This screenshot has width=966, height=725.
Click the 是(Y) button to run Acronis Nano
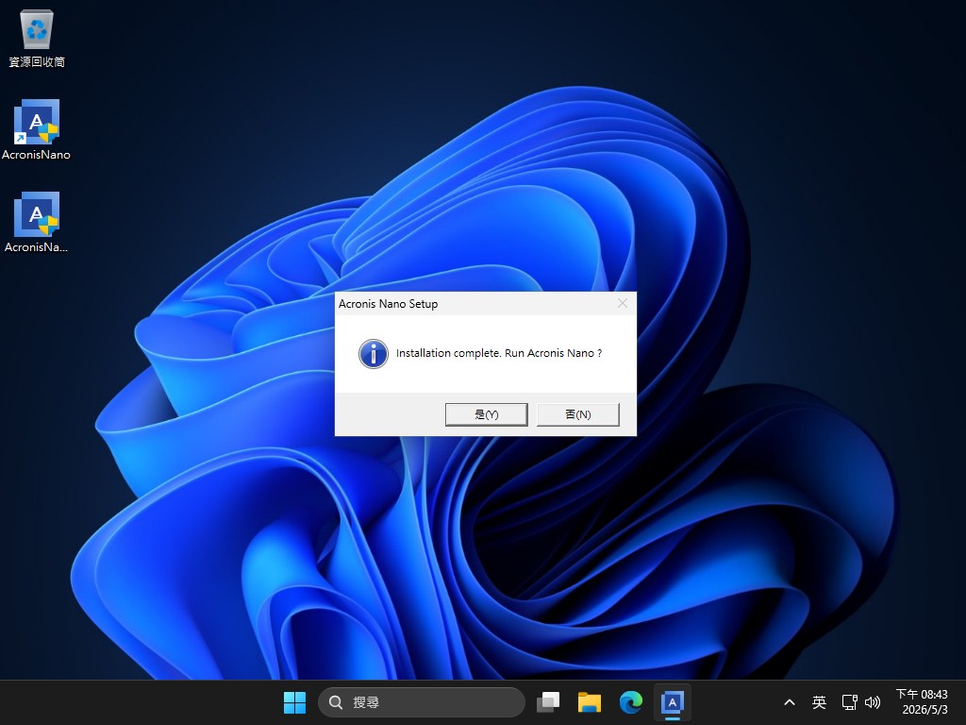click(x=486, y=414)
